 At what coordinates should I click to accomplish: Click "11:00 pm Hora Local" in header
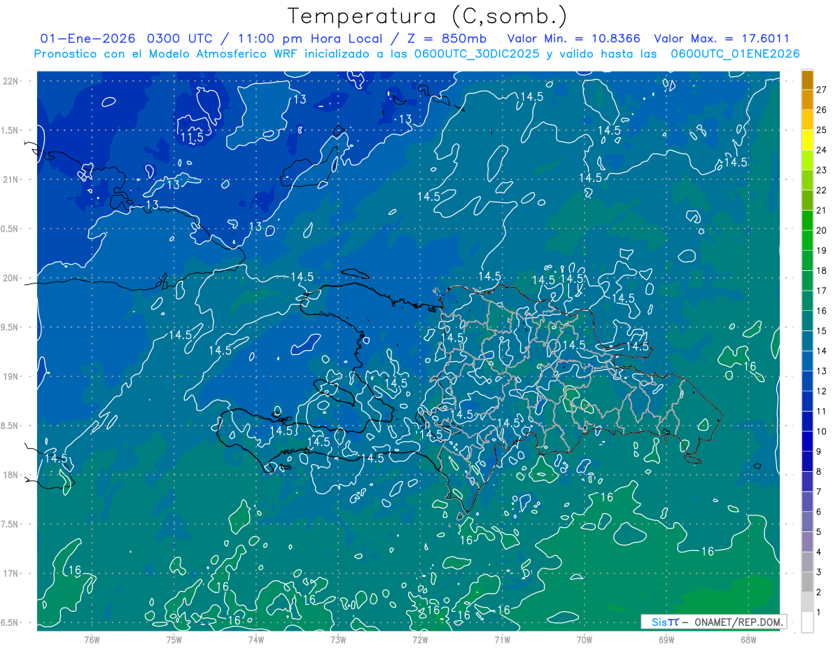(309, 39)
